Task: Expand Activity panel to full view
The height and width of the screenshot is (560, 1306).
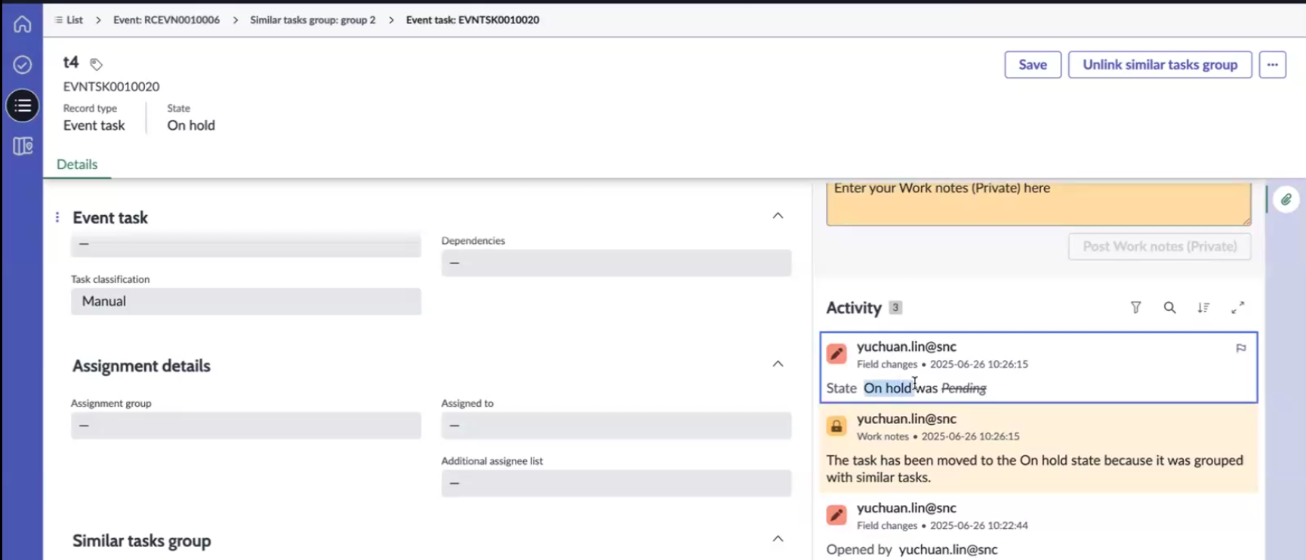Action: click(x=1237, y=307)
